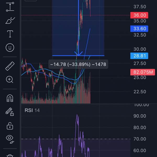Toggle hide all drawings eye icon
This screenshot has width=157, height=157.
[x=10, y=139]
